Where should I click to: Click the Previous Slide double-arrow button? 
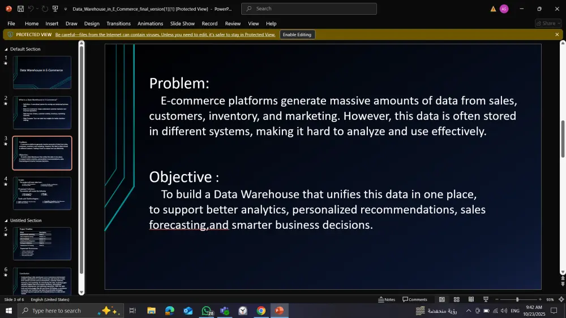[x=563, y=278]
